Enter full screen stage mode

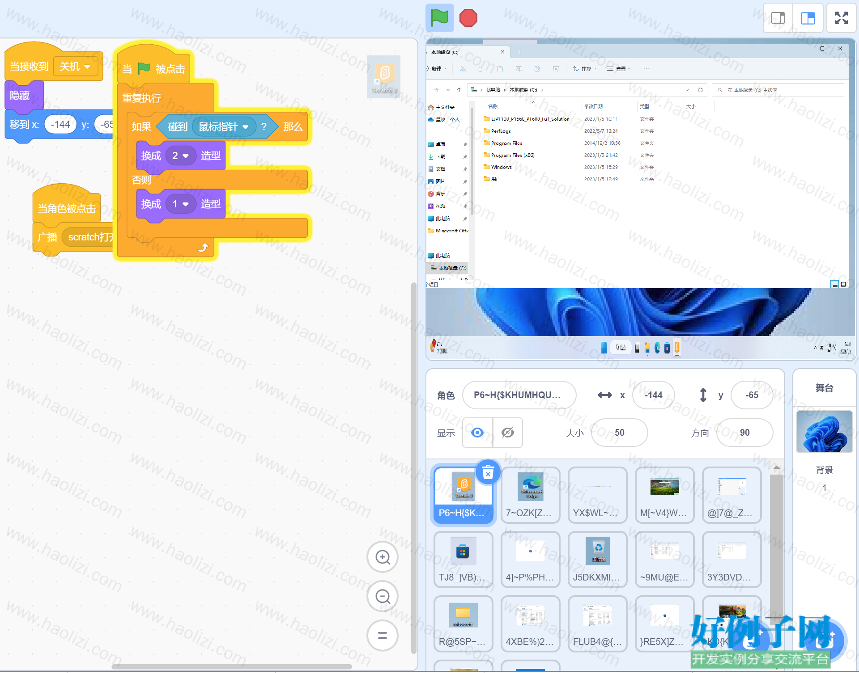pos(842,18)
